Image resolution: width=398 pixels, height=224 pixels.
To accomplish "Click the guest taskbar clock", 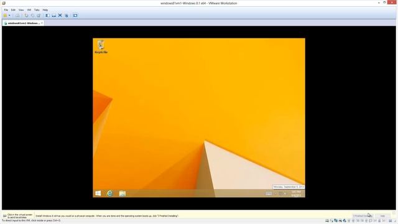I will [296, 194].
